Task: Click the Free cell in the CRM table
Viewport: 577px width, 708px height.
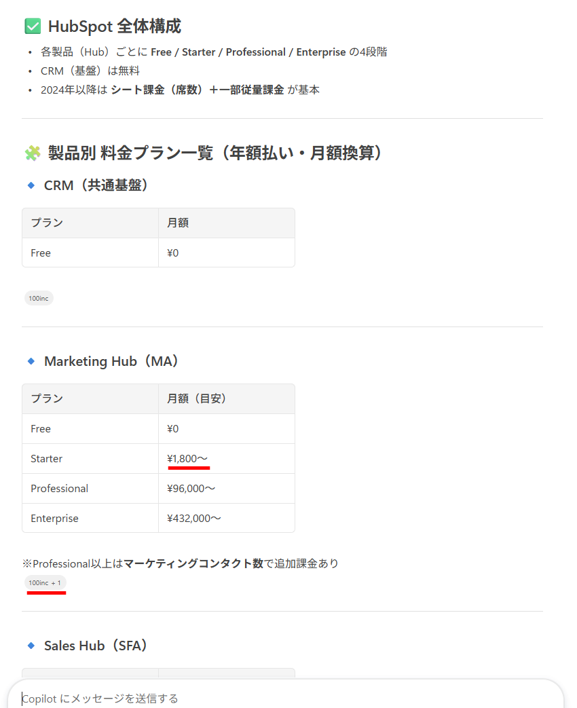Action: click(x=41, y=253)
